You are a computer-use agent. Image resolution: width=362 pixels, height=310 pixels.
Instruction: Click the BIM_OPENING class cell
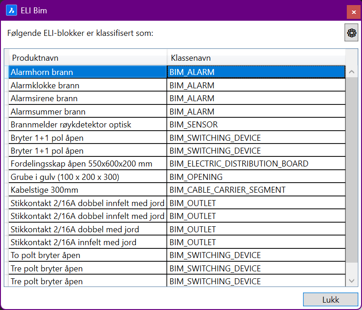click(256, 177)
